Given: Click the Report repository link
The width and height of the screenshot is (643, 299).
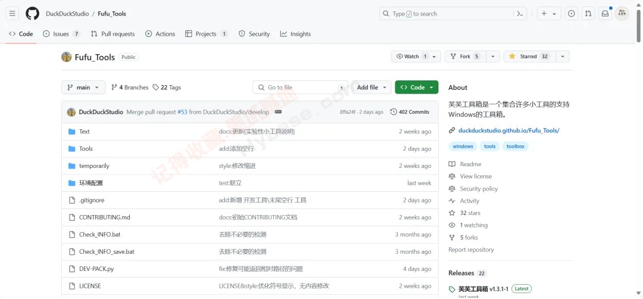Looking at the screenshot, I should coord(471,250).
